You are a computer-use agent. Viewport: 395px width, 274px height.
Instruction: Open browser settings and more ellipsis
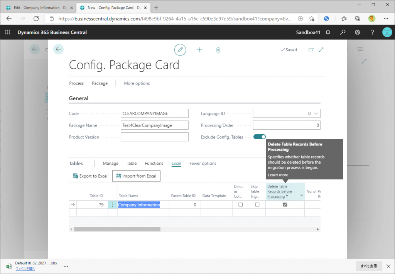coord(386,19)
